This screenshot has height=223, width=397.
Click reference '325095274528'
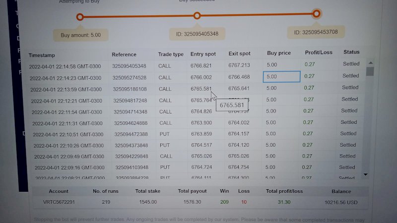point(130,78)
